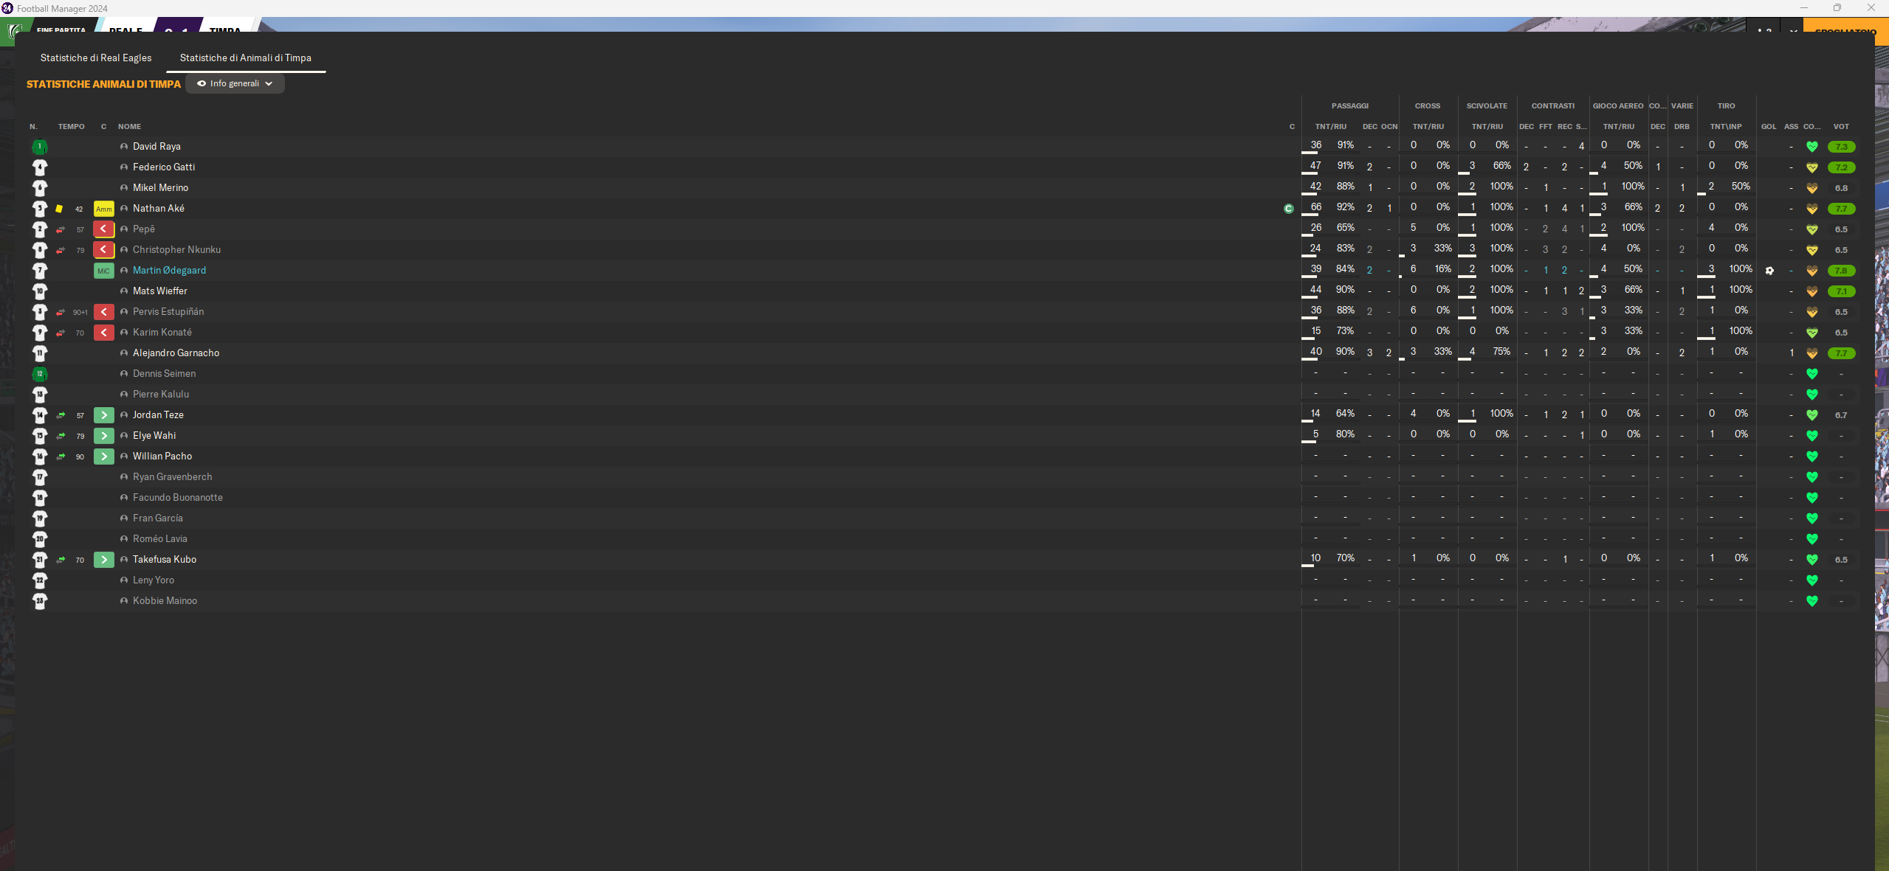Switch to Statistiche di Real Eagles tab
Image resolution: width=1889 pixels, height=871 pixels.
[x=96, y=58]
